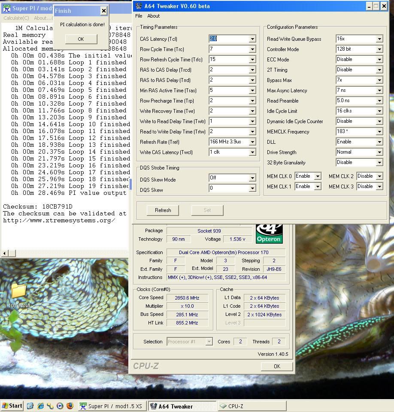Image resolution: width=394 pixels, height=412 pixels.
Task: Open the 100_PANA desktop folder icon
Action: tap(18, 291)
